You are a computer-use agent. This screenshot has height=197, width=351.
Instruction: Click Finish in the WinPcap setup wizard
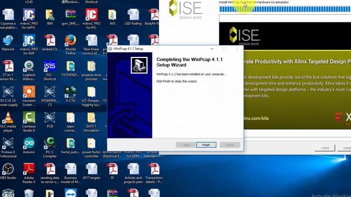click(206, 145)
